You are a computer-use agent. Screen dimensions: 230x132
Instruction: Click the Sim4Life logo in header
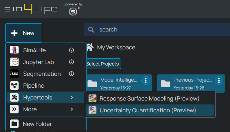(x=31, y=9)
